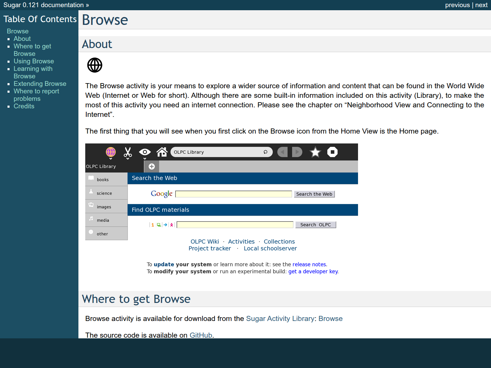Click the OLPC Library address field
This screenshot has height=368, width=491.
[222, 152]
